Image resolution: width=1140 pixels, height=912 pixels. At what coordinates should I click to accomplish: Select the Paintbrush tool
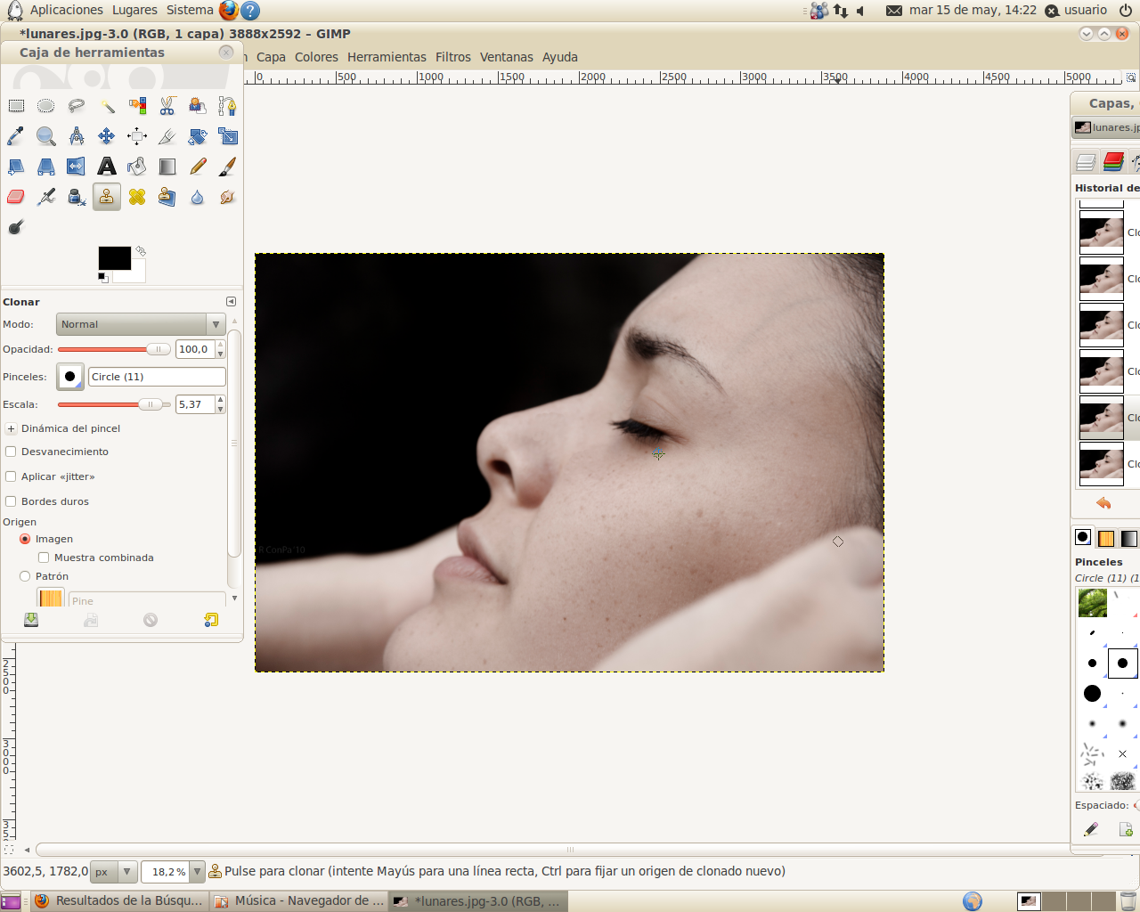point(228,167)
